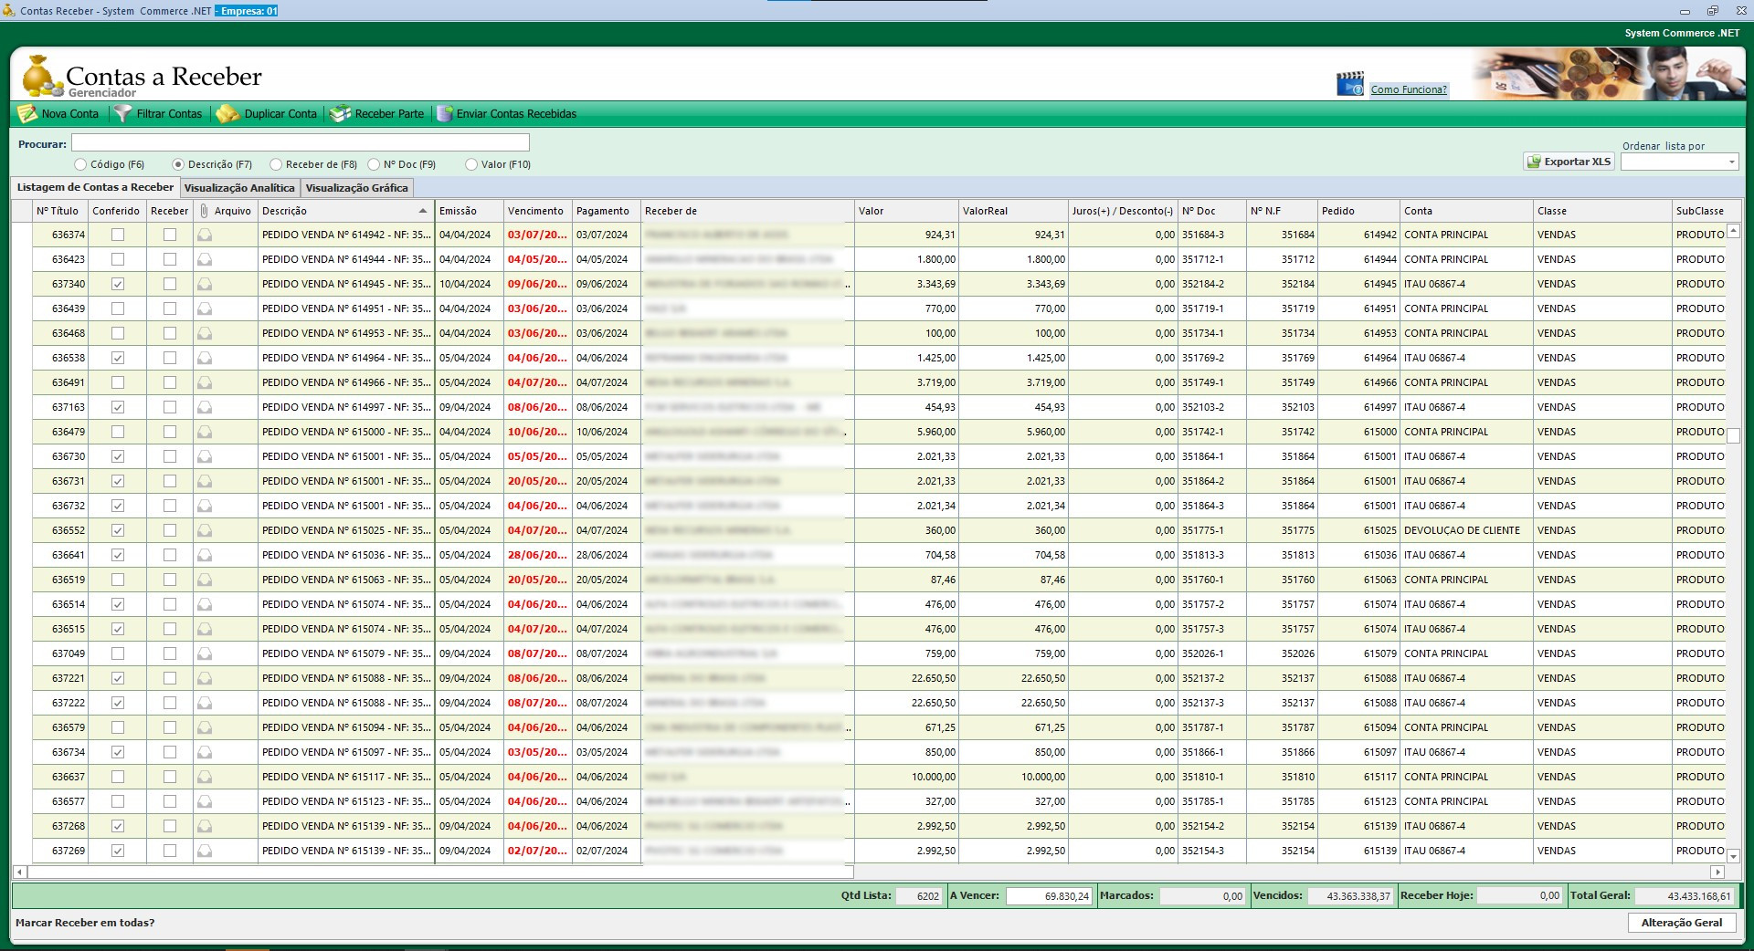This screenshot has height=951, width=1754.
Task: Click the Como Funciona video clapper icon
Action: (1349, 85)
